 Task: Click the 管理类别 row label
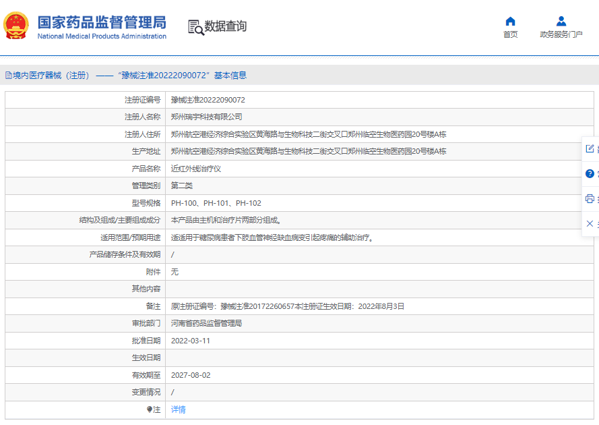[146, 186]
